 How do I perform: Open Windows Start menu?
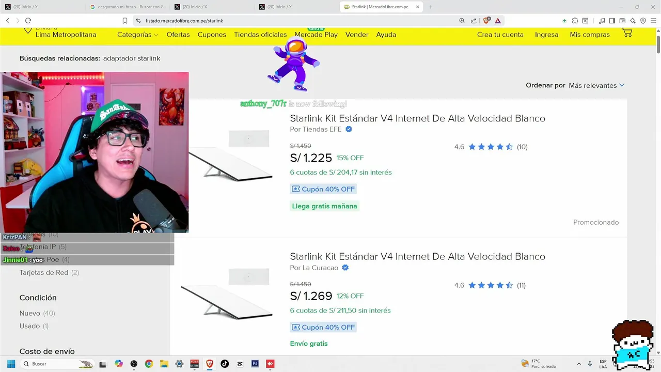click(11, 364)
